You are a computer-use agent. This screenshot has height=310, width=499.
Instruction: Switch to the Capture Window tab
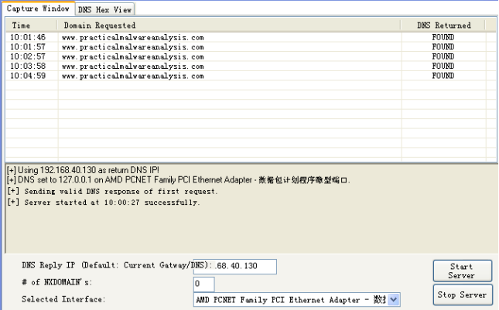pyautogui.click(x=38, y=9)
